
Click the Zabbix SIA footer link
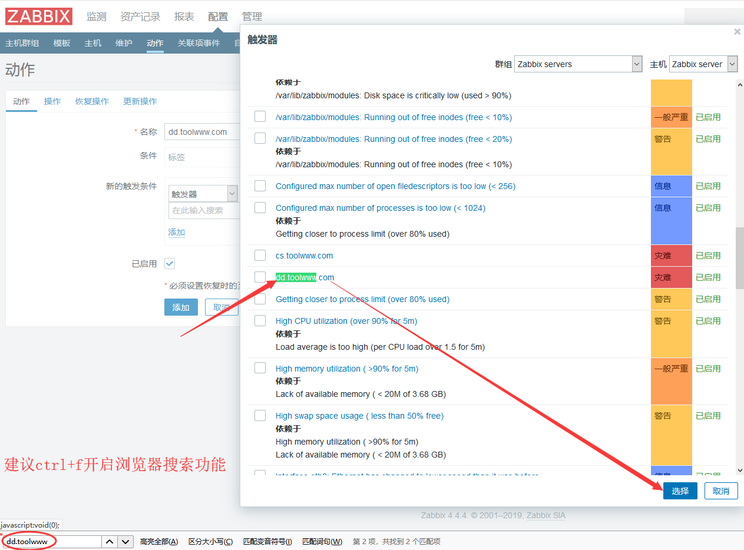(x=545, y=515)
